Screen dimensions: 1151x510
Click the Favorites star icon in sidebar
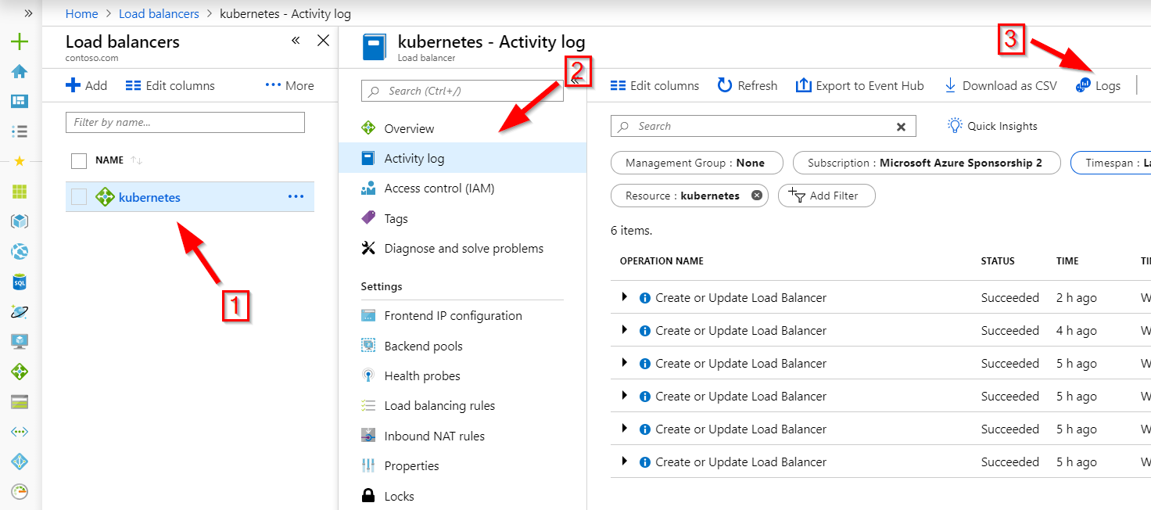20,161
